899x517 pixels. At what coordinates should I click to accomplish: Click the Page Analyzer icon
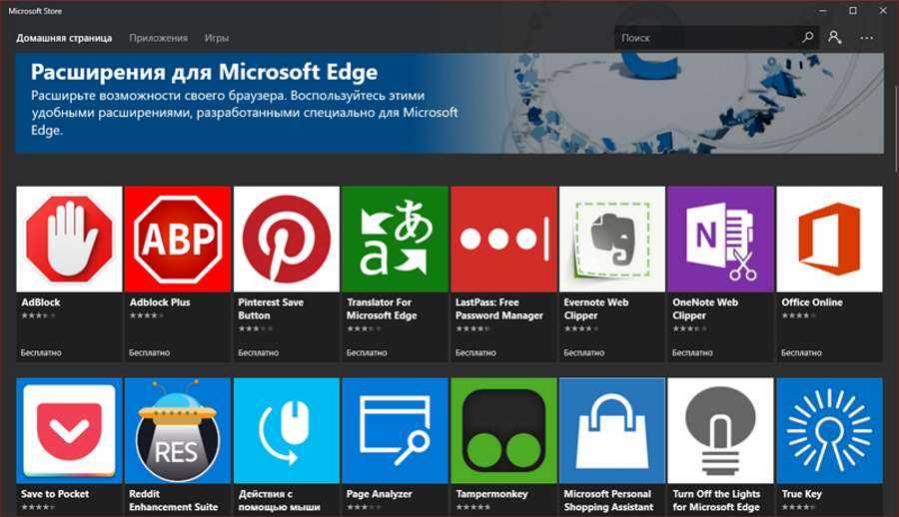[395, 430]
